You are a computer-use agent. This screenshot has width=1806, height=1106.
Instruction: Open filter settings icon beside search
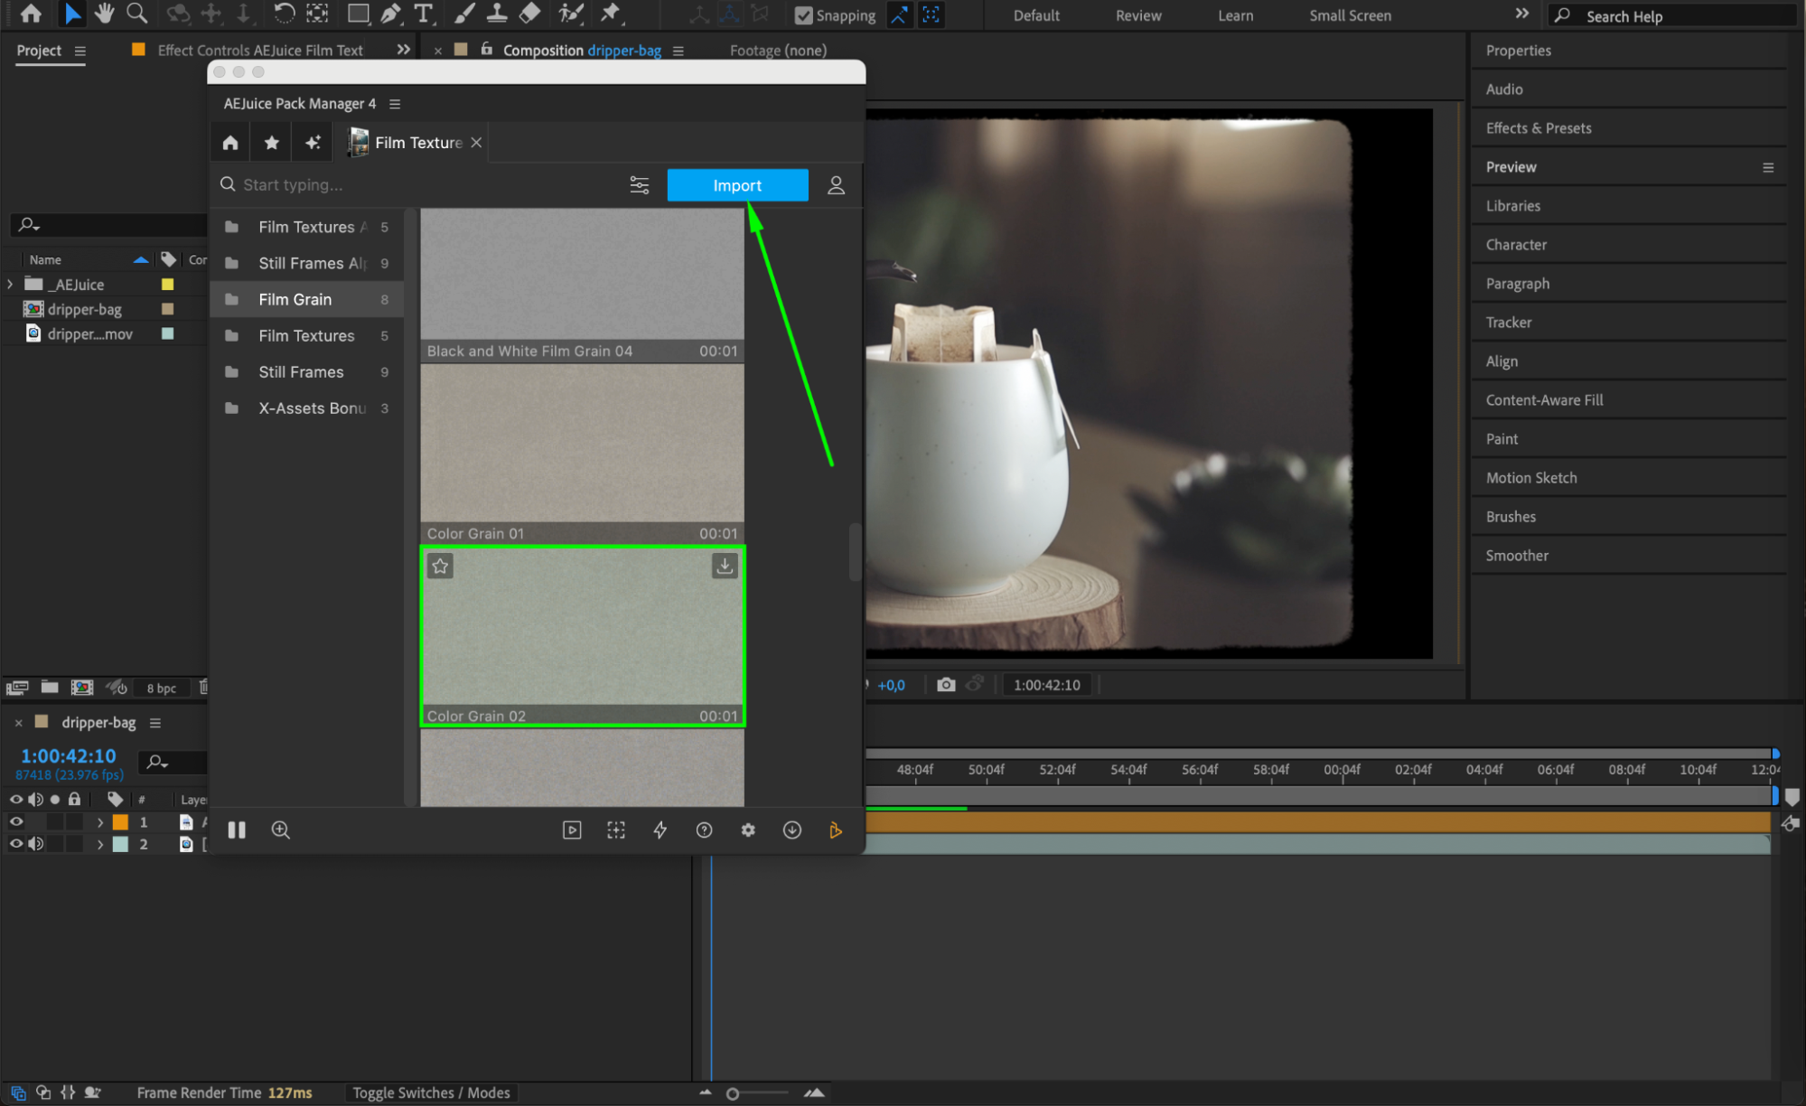coord(639,185)
